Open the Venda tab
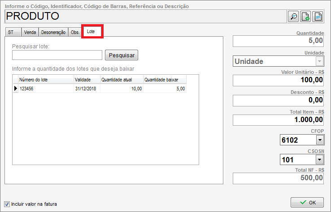331x212 pixels. (x=30, y=33)
